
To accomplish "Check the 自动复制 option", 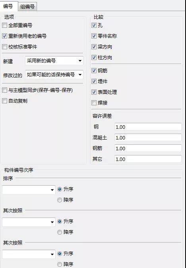I will pos(5,101).
